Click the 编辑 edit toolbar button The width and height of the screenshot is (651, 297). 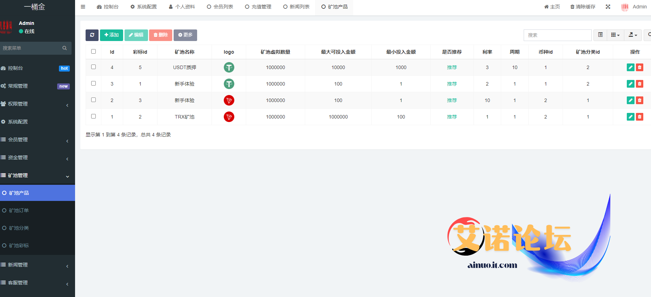(x=136, y=35)
